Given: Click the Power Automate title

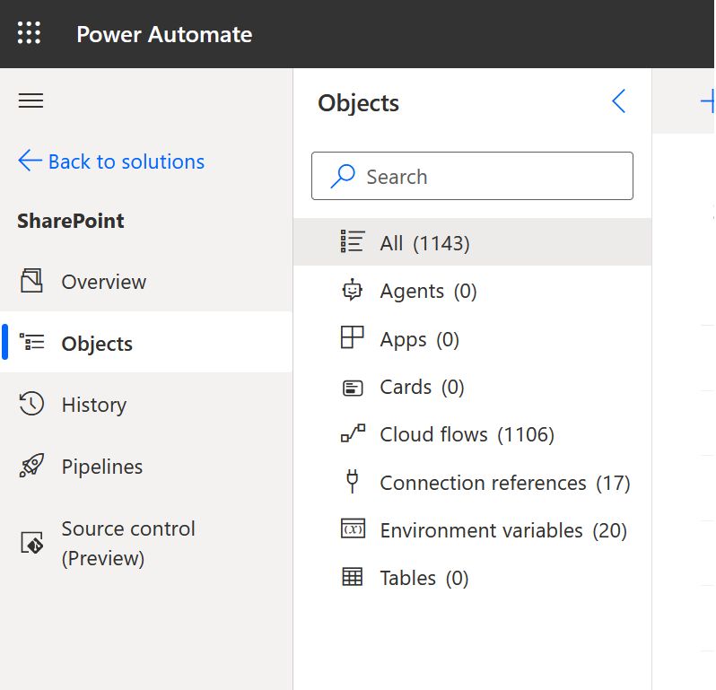Looking at the screenshot, I should 164,34.
